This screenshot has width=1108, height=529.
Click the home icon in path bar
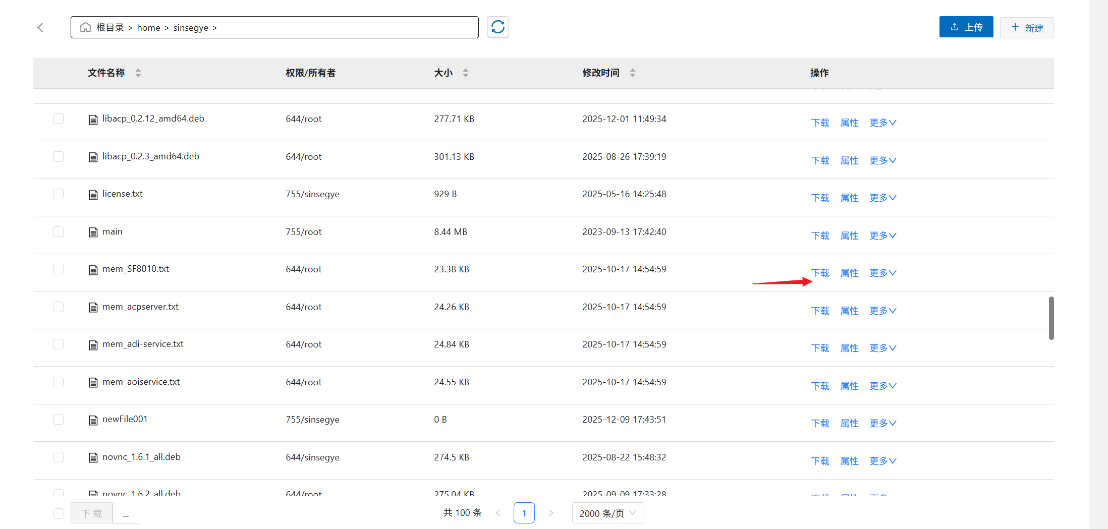point(86,28)
